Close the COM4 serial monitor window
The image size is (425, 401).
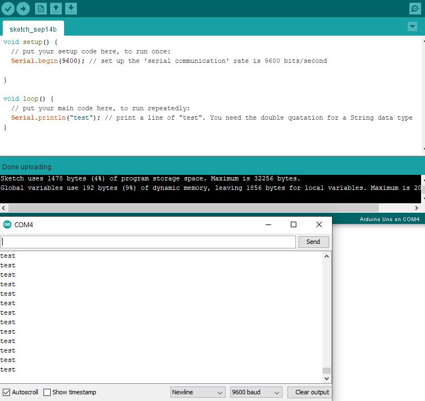coord(319,224)
